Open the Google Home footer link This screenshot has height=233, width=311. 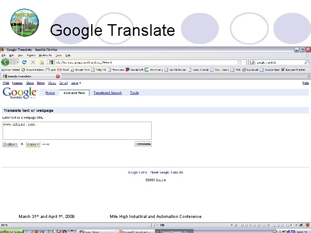pos(137,172)
